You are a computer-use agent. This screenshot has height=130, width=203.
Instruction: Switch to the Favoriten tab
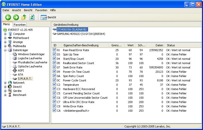[20, 25]
